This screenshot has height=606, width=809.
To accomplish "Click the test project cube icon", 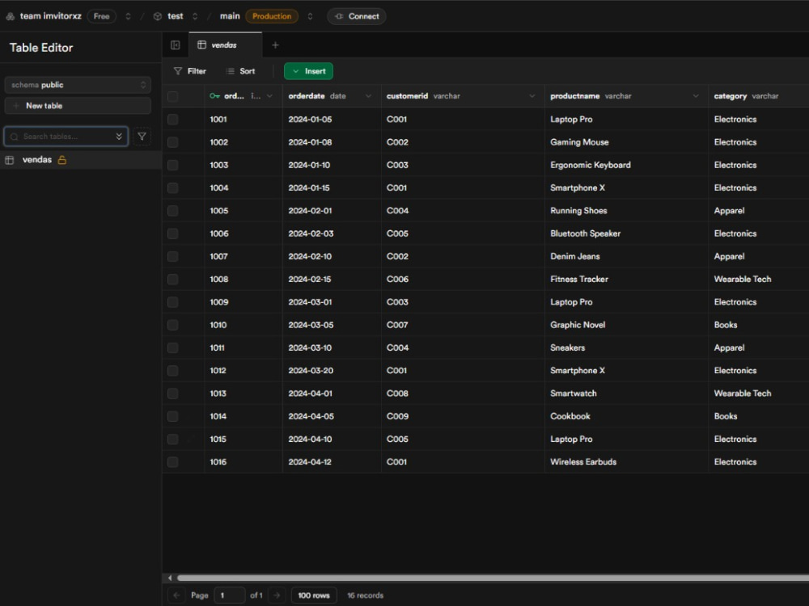I will pos(158,16).
